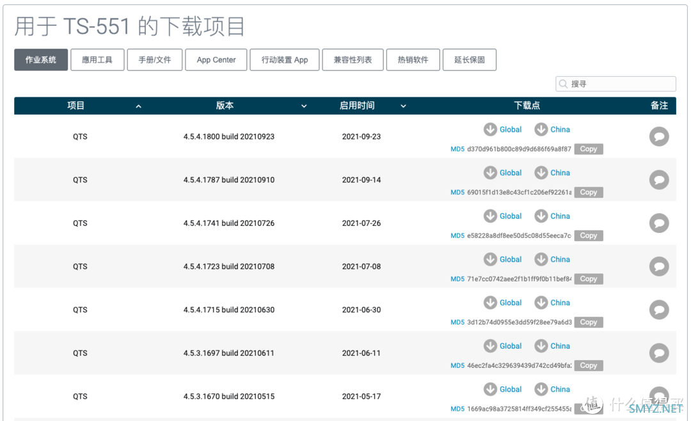Open the 手册/文件 tab
691x421 pixels.
point(155,60)
